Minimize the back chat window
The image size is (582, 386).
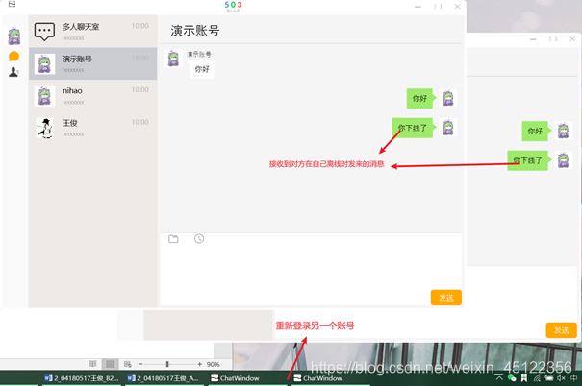(533, 39)
